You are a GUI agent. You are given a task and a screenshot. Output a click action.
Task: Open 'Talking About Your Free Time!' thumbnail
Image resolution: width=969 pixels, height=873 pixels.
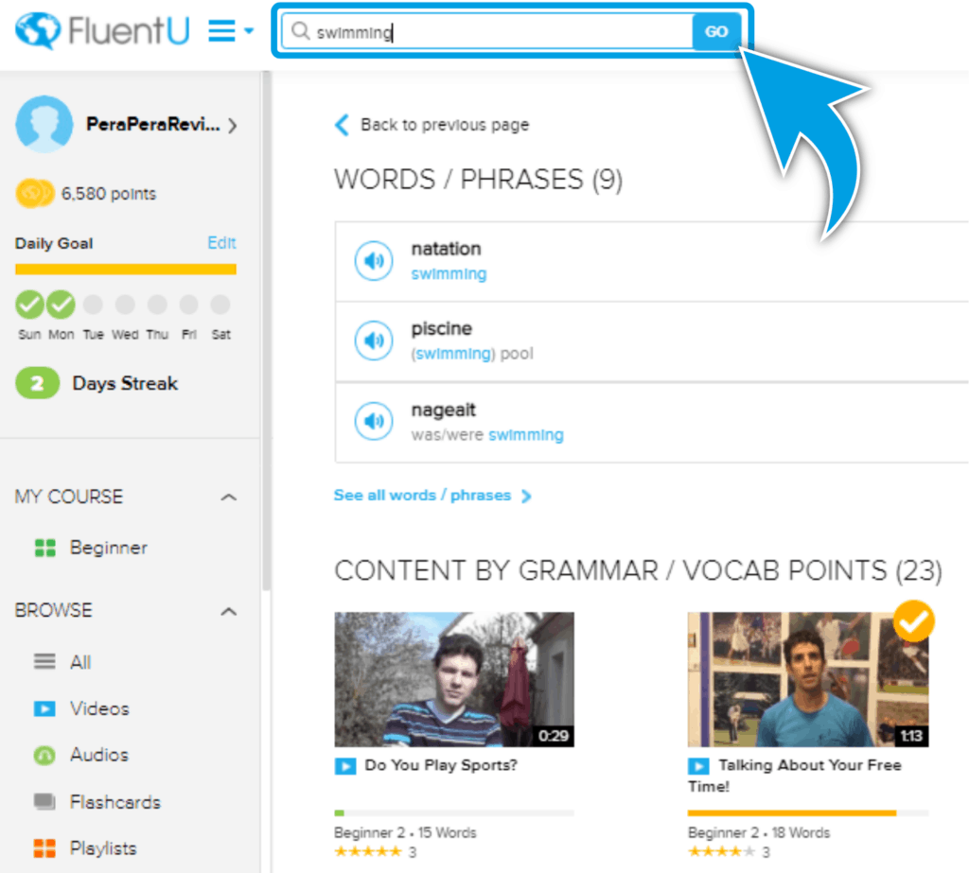(808, 680)
